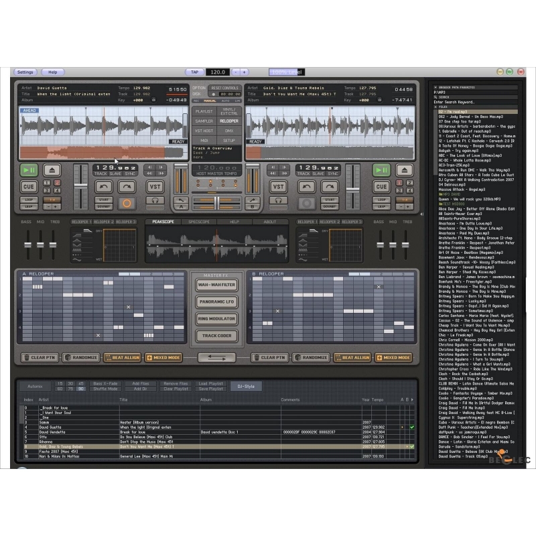Switch to the Specscope tab
Viewport: 536px width, 536px height.
click(x=199, y=222)
